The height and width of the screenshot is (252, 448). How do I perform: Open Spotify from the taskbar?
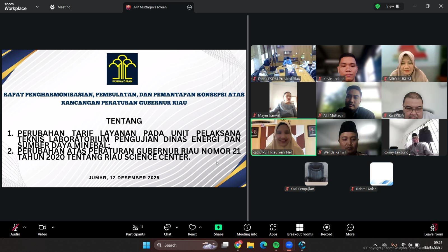coord(276,245)
